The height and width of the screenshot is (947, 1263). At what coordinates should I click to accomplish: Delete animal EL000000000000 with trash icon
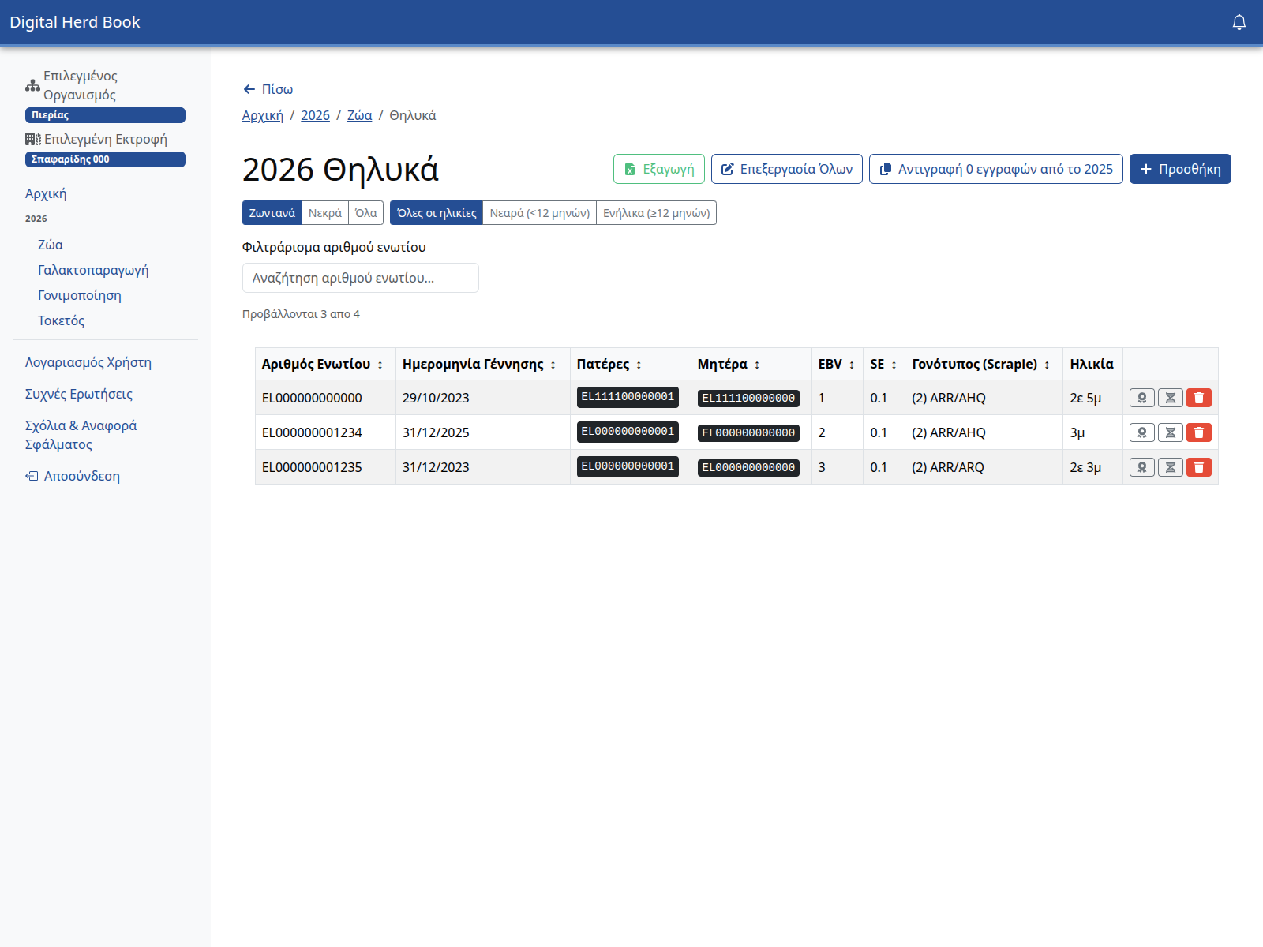click(1198, 398)
